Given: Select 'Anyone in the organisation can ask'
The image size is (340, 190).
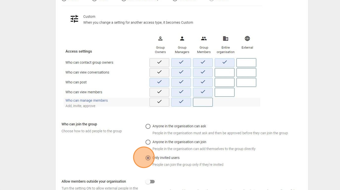Looking at the screenshot, I should point(148,126).
